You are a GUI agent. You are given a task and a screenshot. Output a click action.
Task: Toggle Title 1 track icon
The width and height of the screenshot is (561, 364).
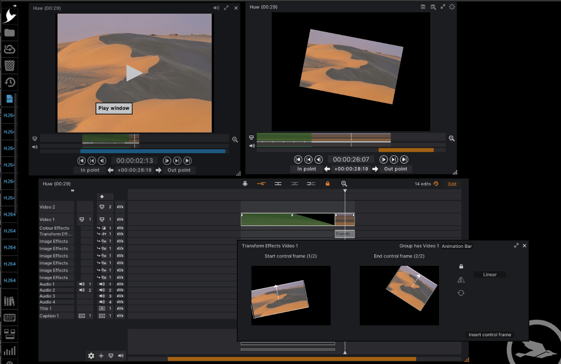pos(102,309)
